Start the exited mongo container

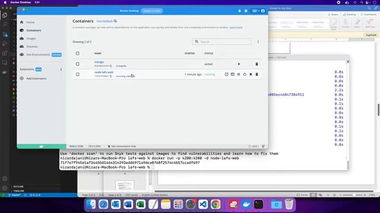point(239,64)
